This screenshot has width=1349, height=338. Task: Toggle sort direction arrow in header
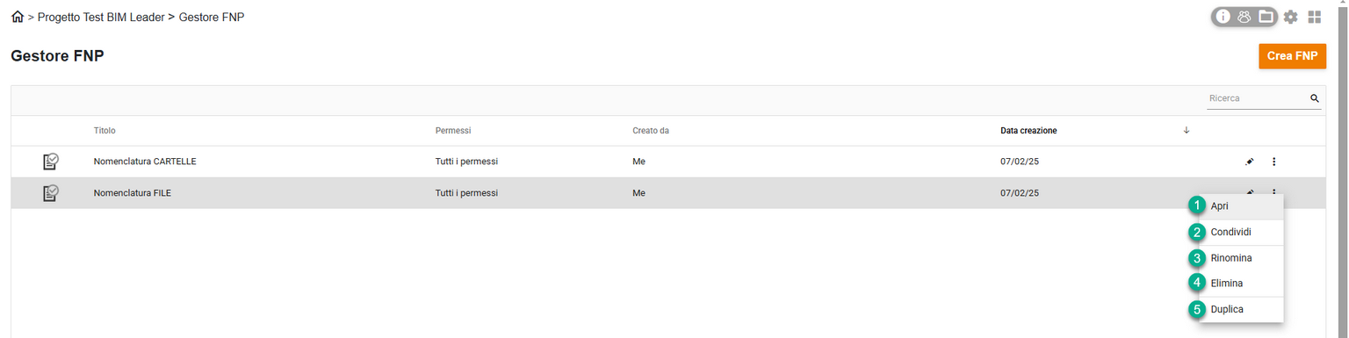[x=1187, y=130]
